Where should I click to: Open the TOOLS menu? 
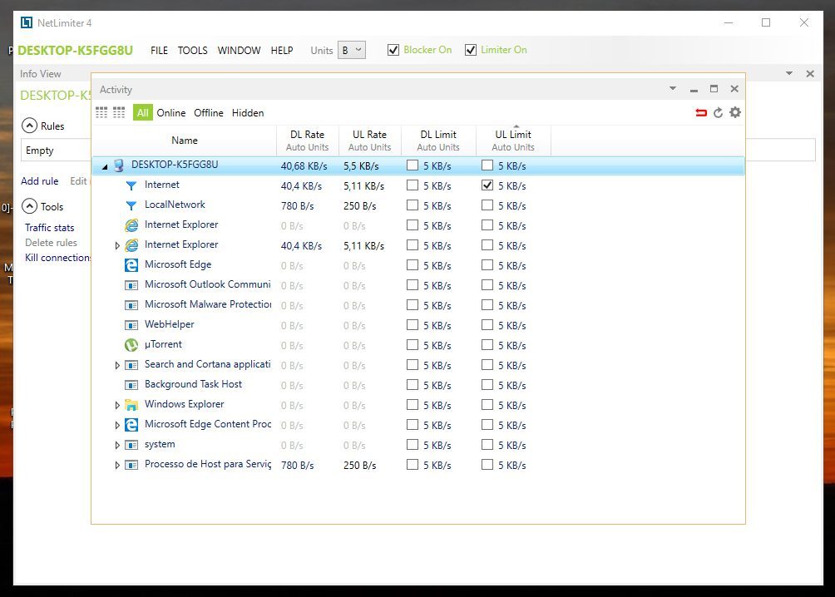192,51
